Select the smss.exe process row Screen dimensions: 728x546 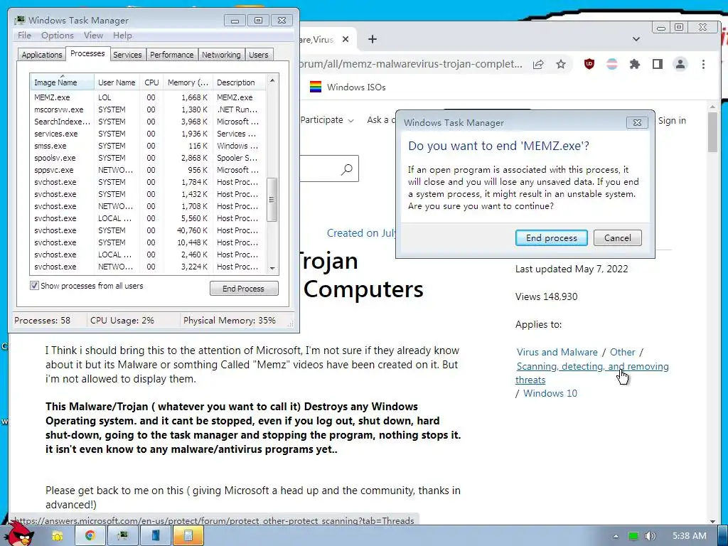point(148,146)
